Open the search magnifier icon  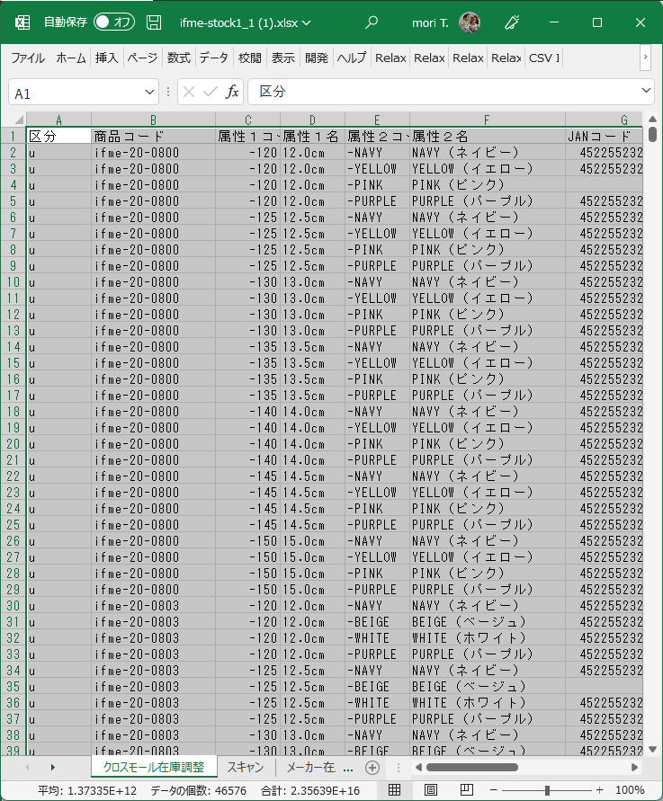coord(372,22)
